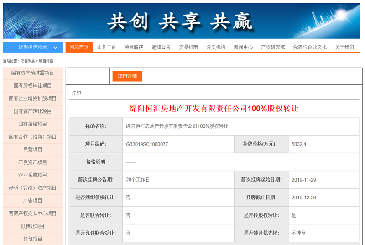
Task: Go to 业务平台 menu
Action: pos(106,47)
